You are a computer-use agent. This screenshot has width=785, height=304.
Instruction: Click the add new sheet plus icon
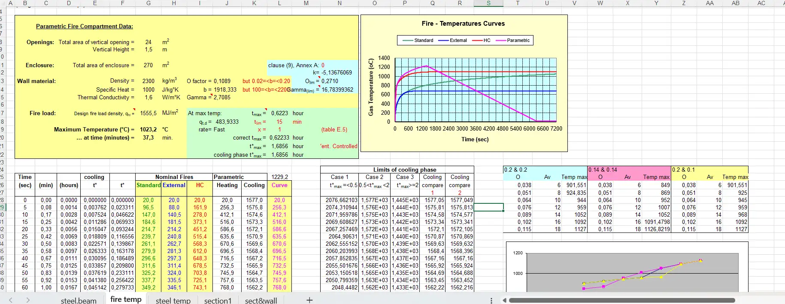click(309, 300)
